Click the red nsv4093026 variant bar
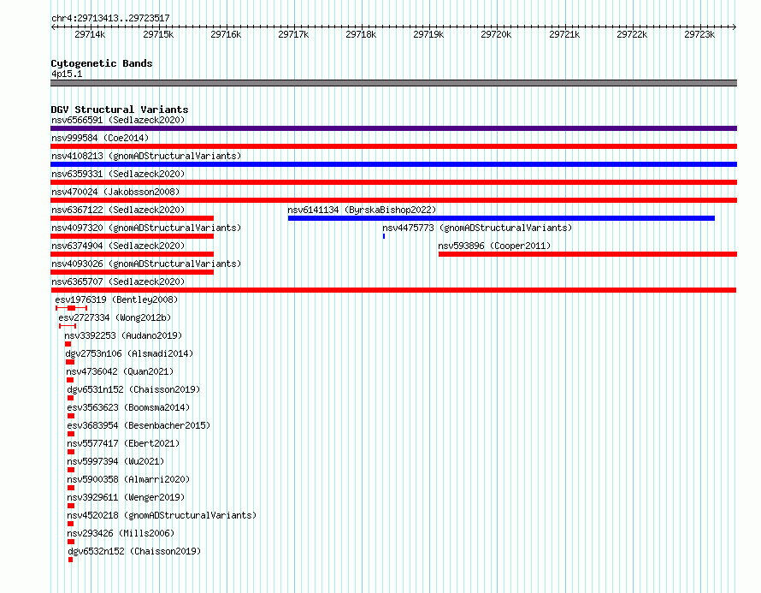This screenshot has width=761, height=593. click(x=132, y=272)
